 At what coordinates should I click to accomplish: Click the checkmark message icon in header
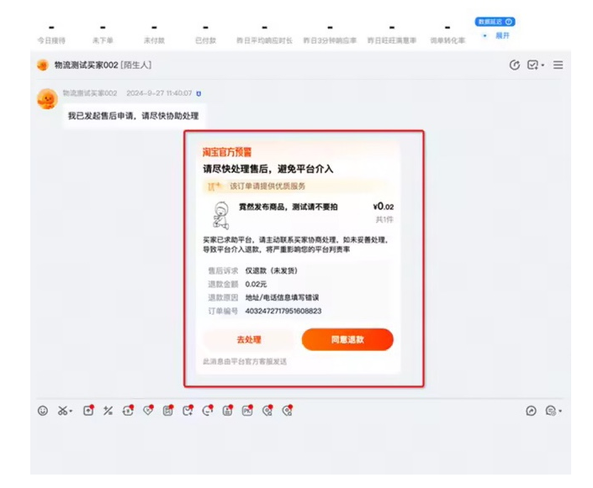click(x=532, y=65)
